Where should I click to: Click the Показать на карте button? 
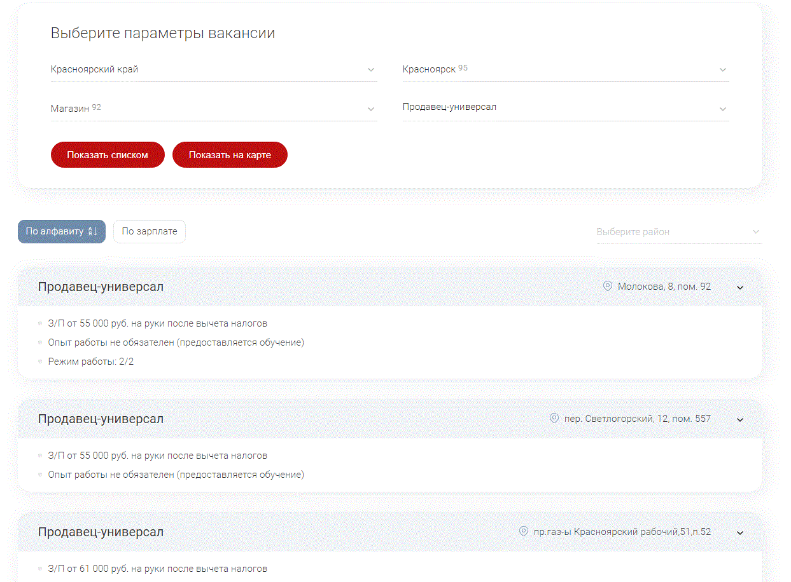pos(230,155)
